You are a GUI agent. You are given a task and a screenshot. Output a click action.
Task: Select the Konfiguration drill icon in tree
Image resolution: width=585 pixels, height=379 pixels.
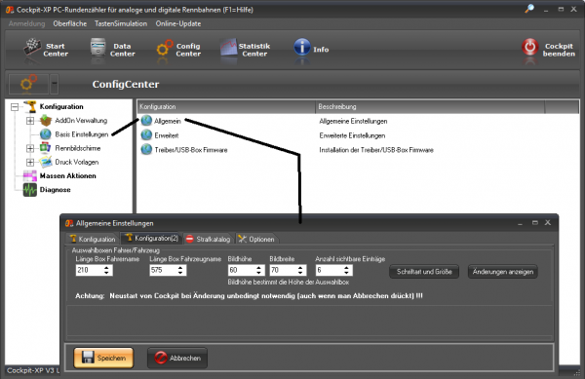point(30,106)
